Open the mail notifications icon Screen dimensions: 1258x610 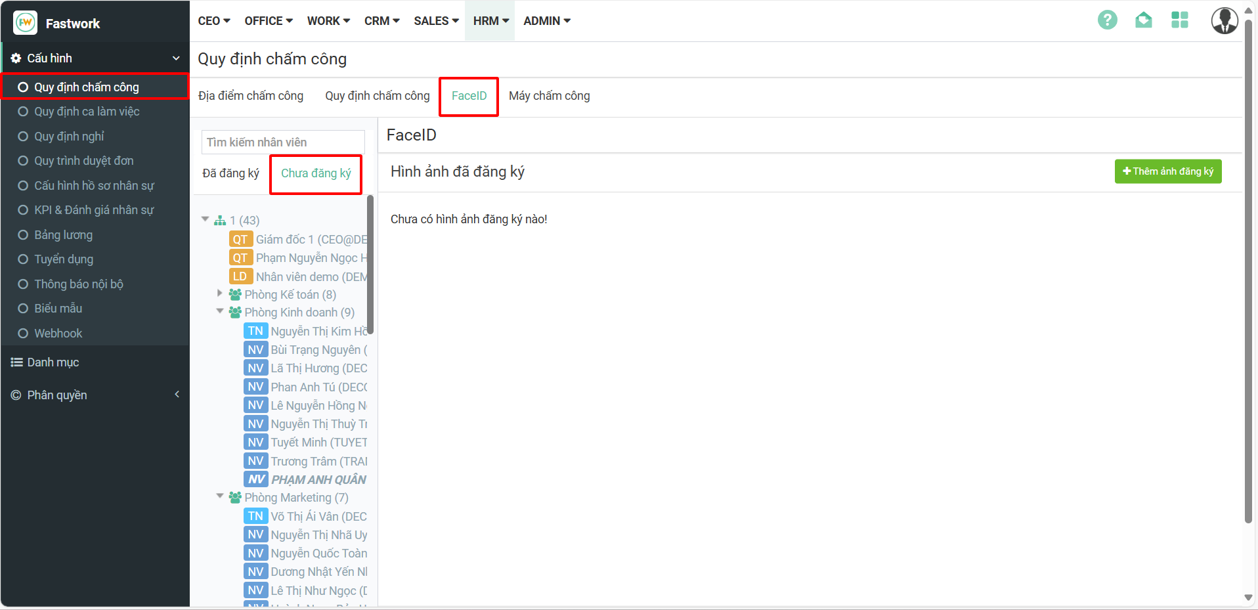tap(1143, 20)
